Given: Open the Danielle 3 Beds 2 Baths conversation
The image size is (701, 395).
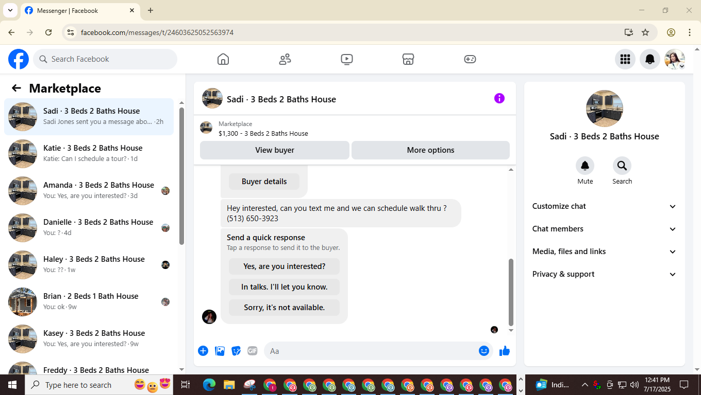Looking at the screenshot, I should coord(89,228).
